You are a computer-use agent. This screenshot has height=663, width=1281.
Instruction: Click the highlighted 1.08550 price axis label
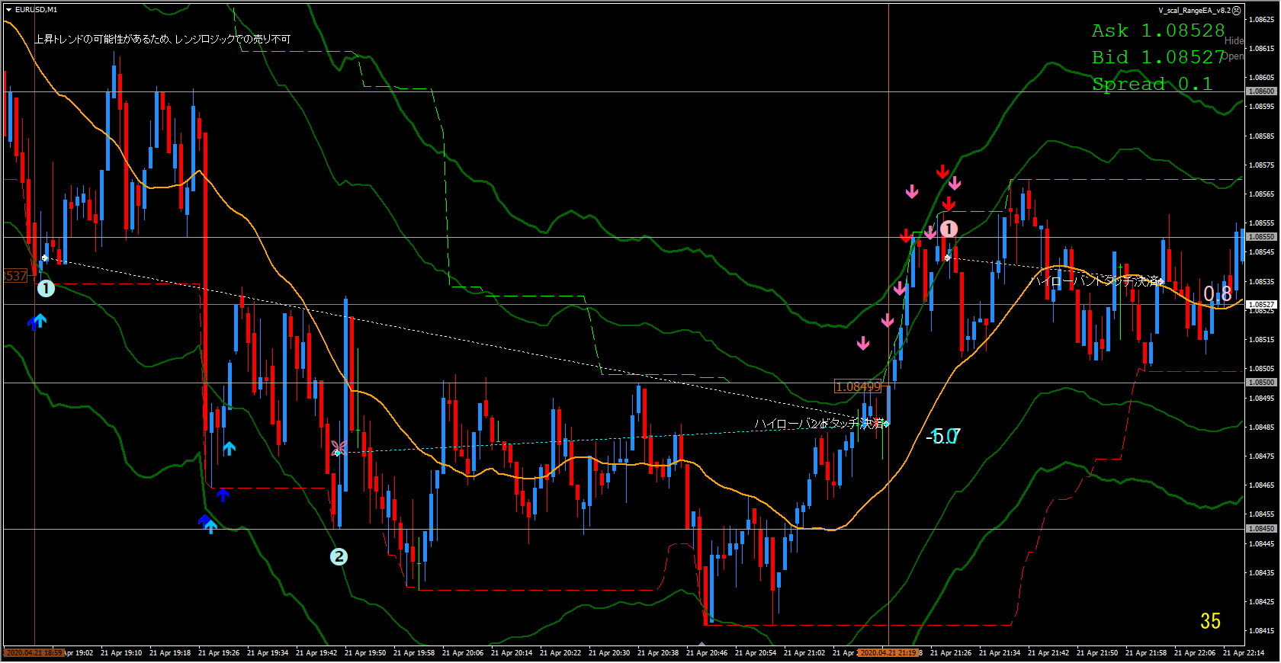[1260, 237]
